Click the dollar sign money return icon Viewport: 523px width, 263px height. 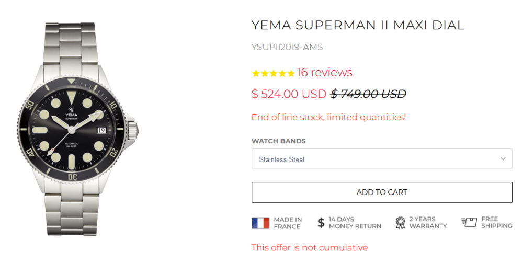click(321, 223)
